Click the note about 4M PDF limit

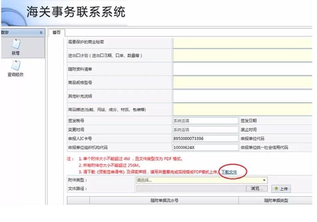tap(131, 159)
